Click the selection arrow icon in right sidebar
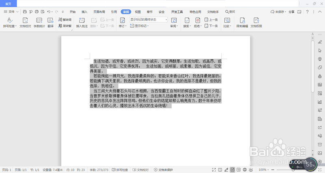 pyautogui.click(x=320, y=50)
